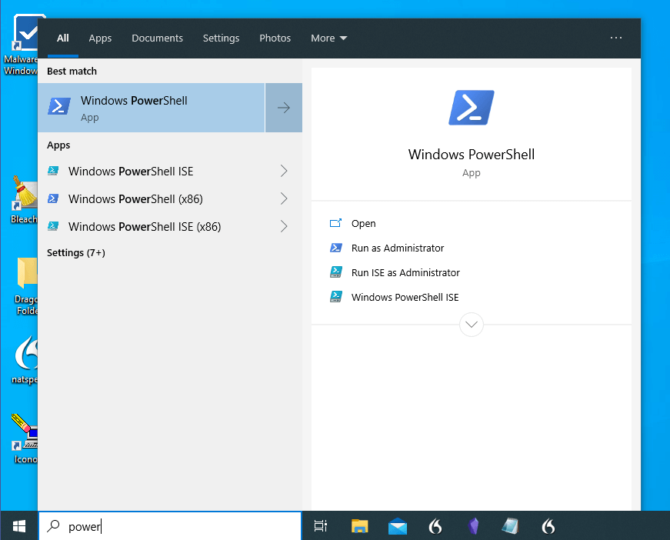
Task: Switch to the Apps search tab
Action: point(100,38)
